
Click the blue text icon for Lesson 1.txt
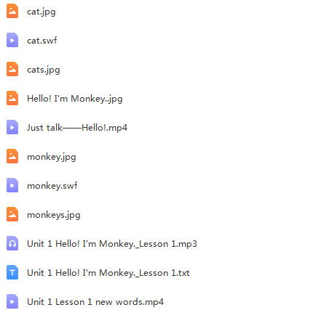coord(12,272)
